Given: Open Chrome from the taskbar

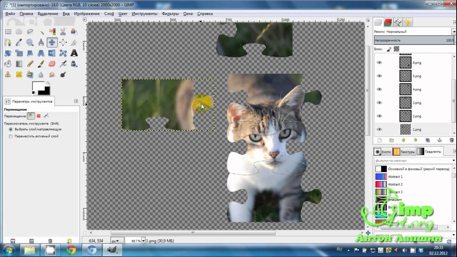Looking at the screenshot, I should (71, 250).
